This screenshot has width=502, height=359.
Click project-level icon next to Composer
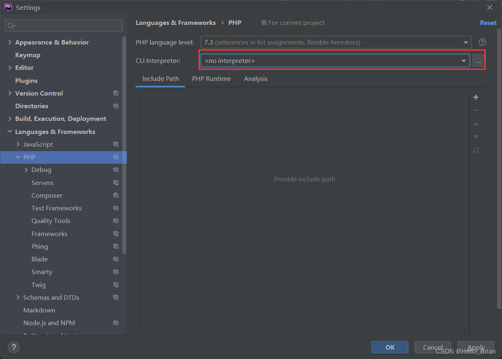(116, 195)
